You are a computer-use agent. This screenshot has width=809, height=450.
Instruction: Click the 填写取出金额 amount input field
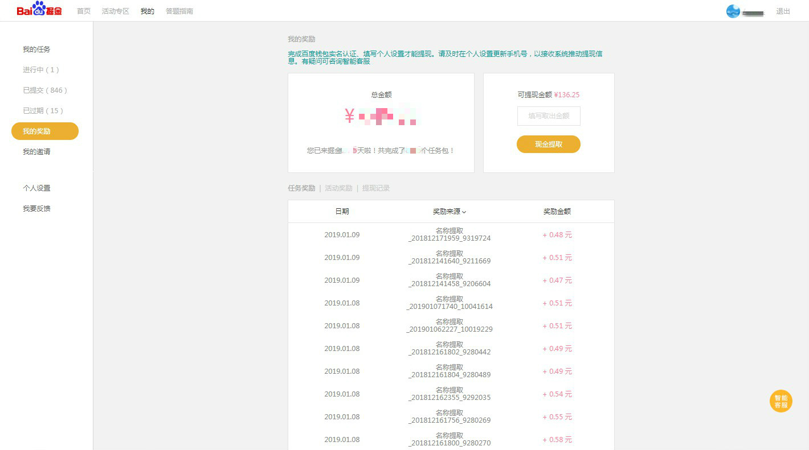pos(548,115)
